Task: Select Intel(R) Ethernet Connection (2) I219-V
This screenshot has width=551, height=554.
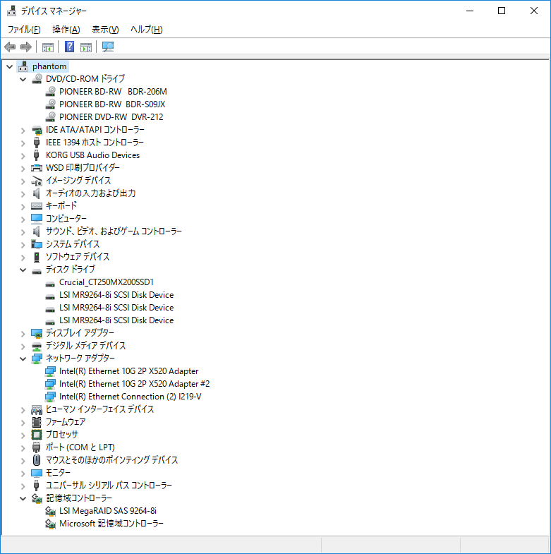Action: tap(130, 397)
